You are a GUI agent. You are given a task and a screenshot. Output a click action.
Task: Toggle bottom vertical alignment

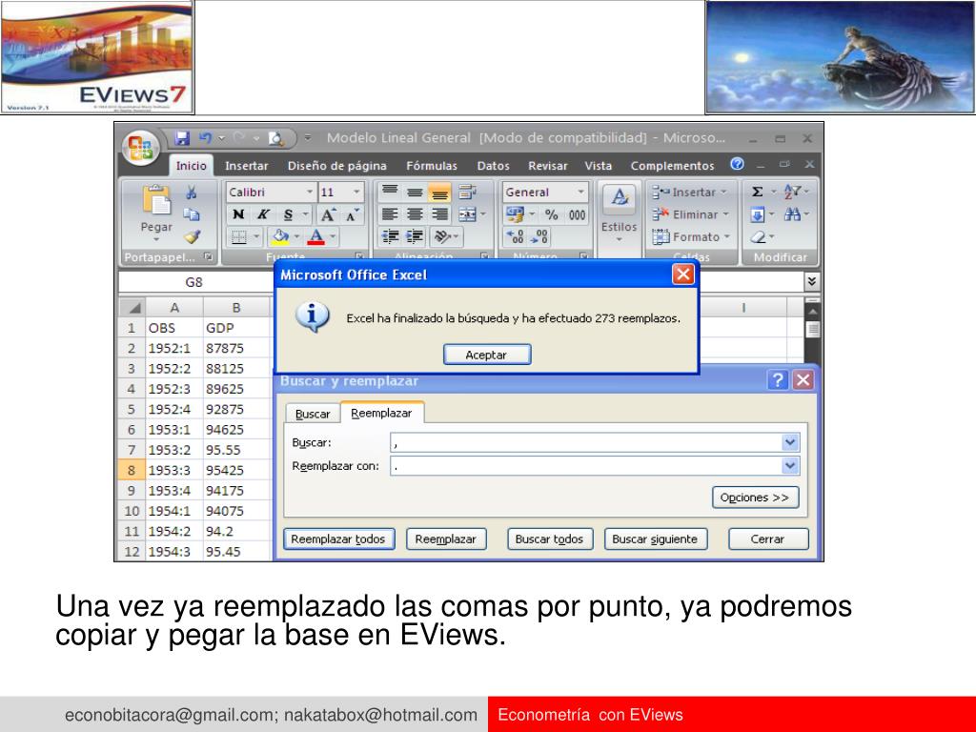439,192
